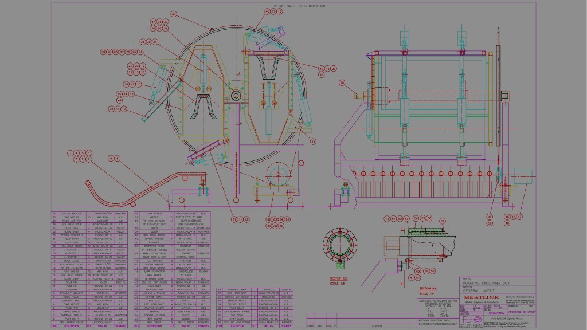This screenshot has height=330, width=587.
Task: Click the REVISION column header in revision block
Action: point(376,326)
